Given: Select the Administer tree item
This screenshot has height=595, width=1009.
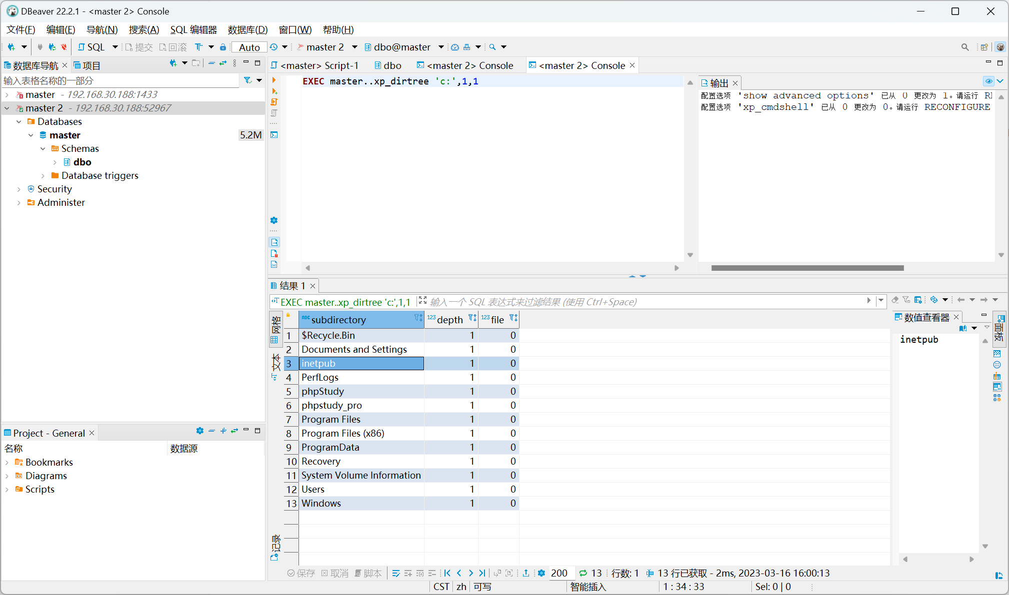Looking at the screenshot, I should click(x=61, y=202).
